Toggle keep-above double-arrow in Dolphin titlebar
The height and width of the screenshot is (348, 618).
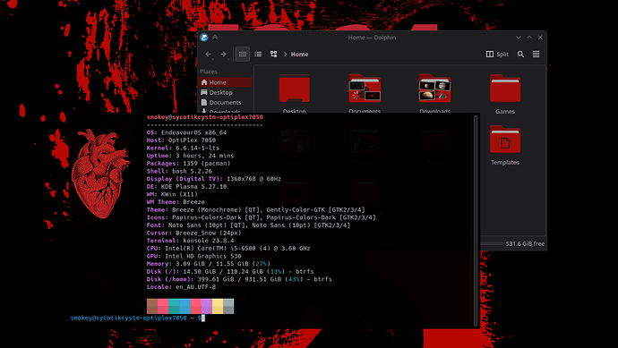(x=215, y=38)
